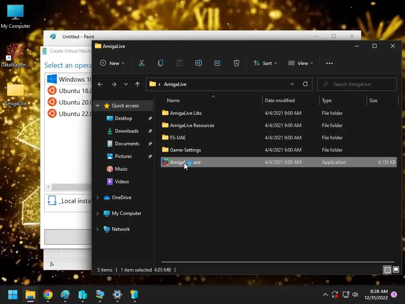
Task: Go back with the Back arrow
Action: click(x=100, y=84)
